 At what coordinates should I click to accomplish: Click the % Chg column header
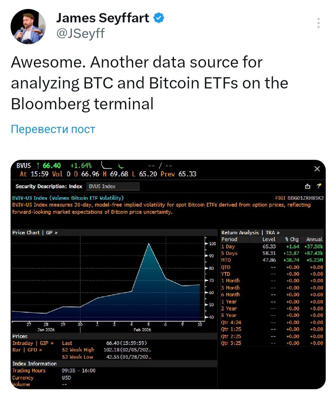[x=292, y=239]
